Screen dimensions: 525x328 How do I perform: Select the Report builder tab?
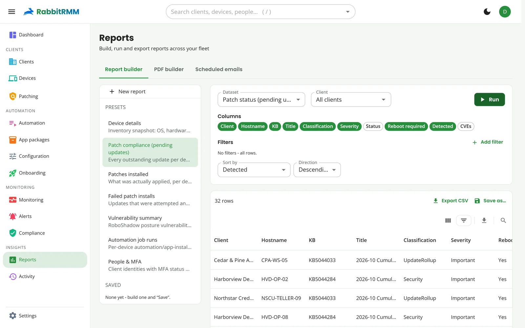[x=124, y=69]
